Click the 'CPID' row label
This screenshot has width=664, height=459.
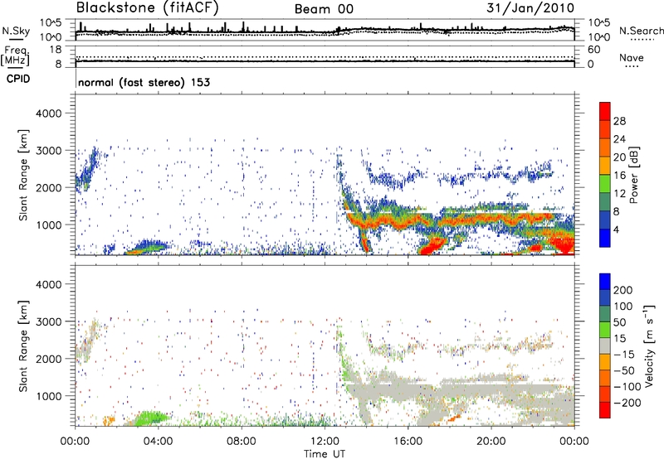tap(18, 79)
